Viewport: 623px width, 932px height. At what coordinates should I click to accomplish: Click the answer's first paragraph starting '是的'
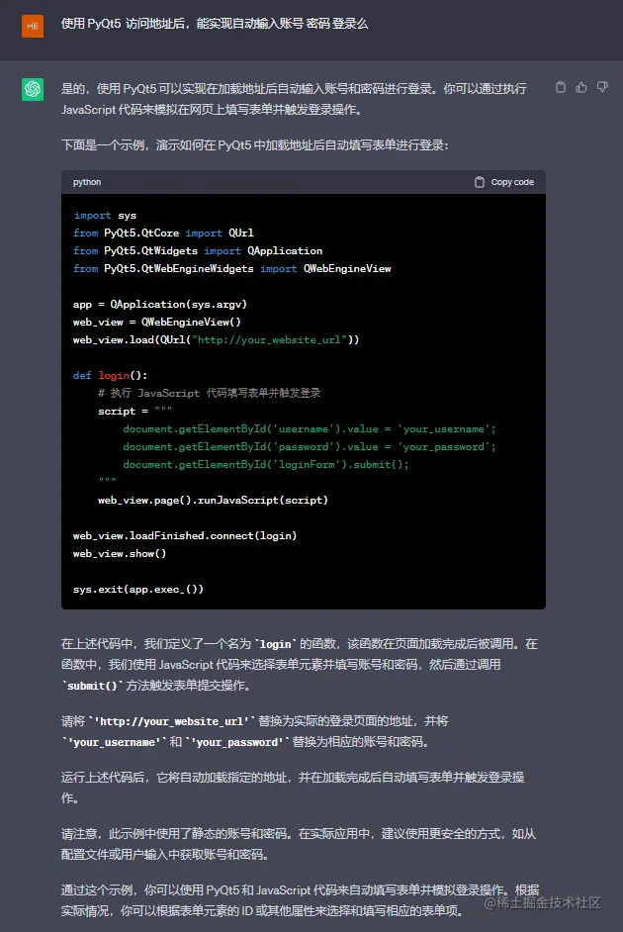tap(294, 99)
